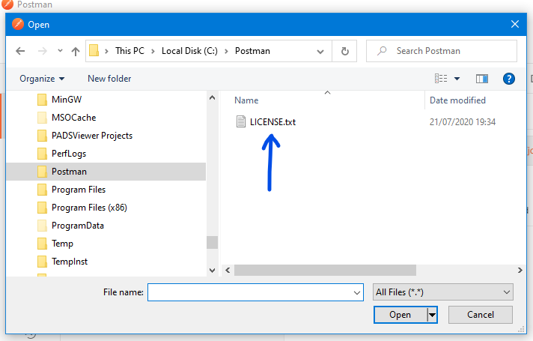Click the Temp folder icon

point(42,244)
